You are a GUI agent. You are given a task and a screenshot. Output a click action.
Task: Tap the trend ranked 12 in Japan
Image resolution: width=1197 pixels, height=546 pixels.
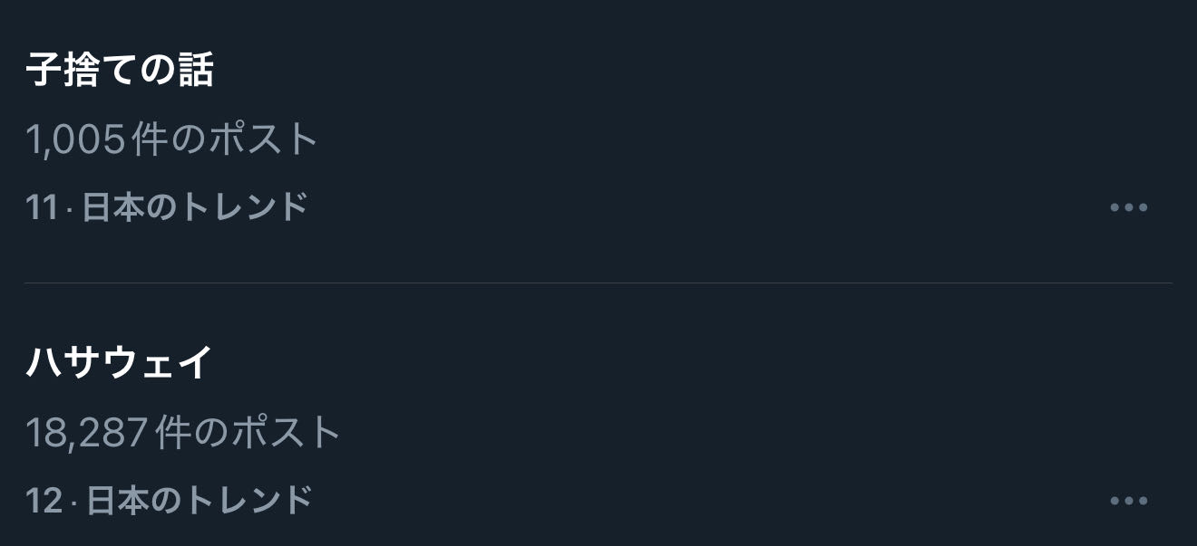tap(120, 362)
